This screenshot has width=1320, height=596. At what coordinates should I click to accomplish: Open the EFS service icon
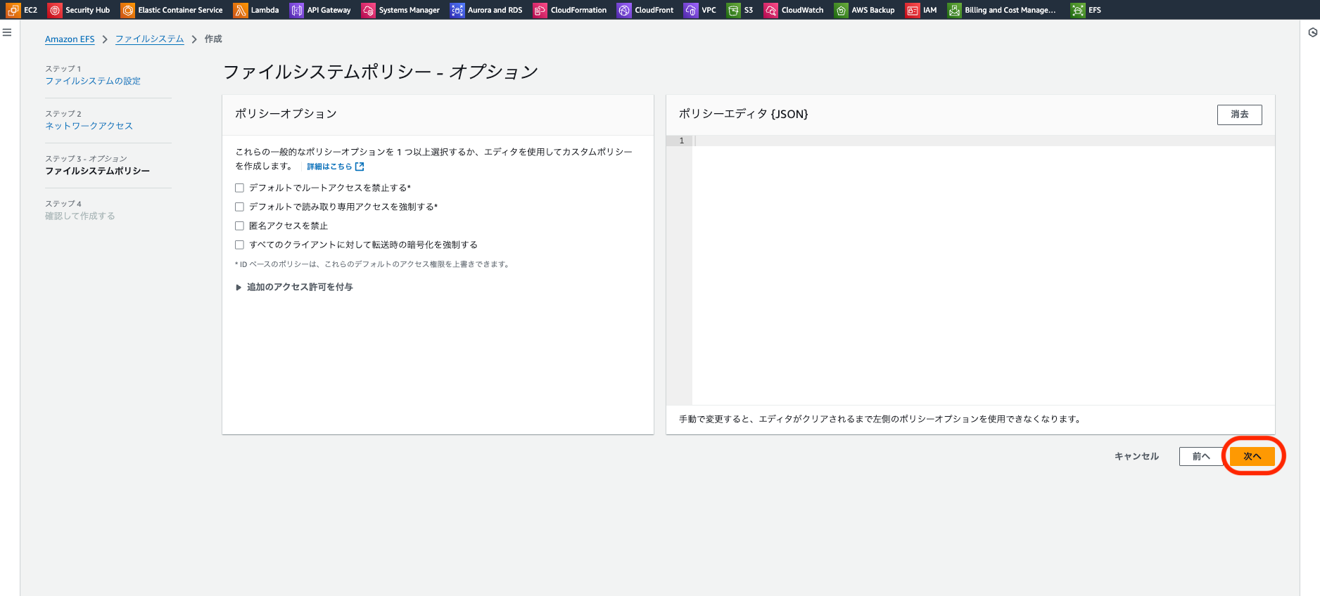(1078, 10)
